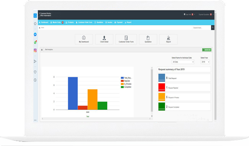This screenshot has height=146, width=249.
Task: Click the chart's vertical scrollbar down arrow
Action: point(152,116)
